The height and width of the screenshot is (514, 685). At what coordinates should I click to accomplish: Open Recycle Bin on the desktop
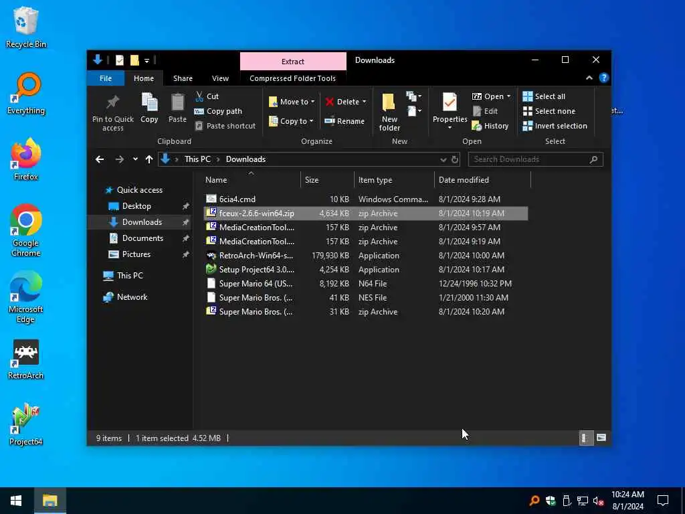coord(26,27)
